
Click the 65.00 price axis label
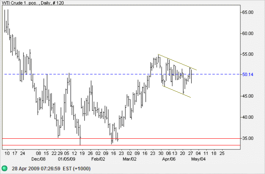[x=248, y=12]
